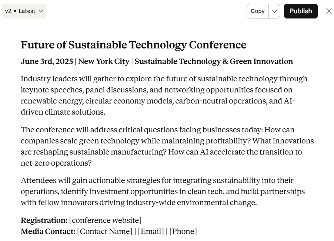The width and height of the screenshot is (334, 241).
Task: Click the bold Registration label
Action: pos(44,220)
